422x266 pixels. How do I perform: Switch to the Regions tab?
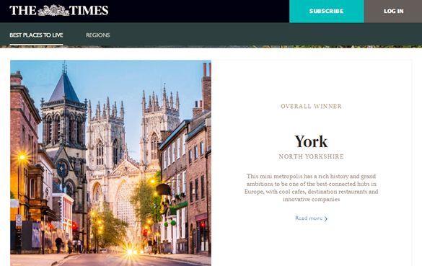[x=97, y=35]
